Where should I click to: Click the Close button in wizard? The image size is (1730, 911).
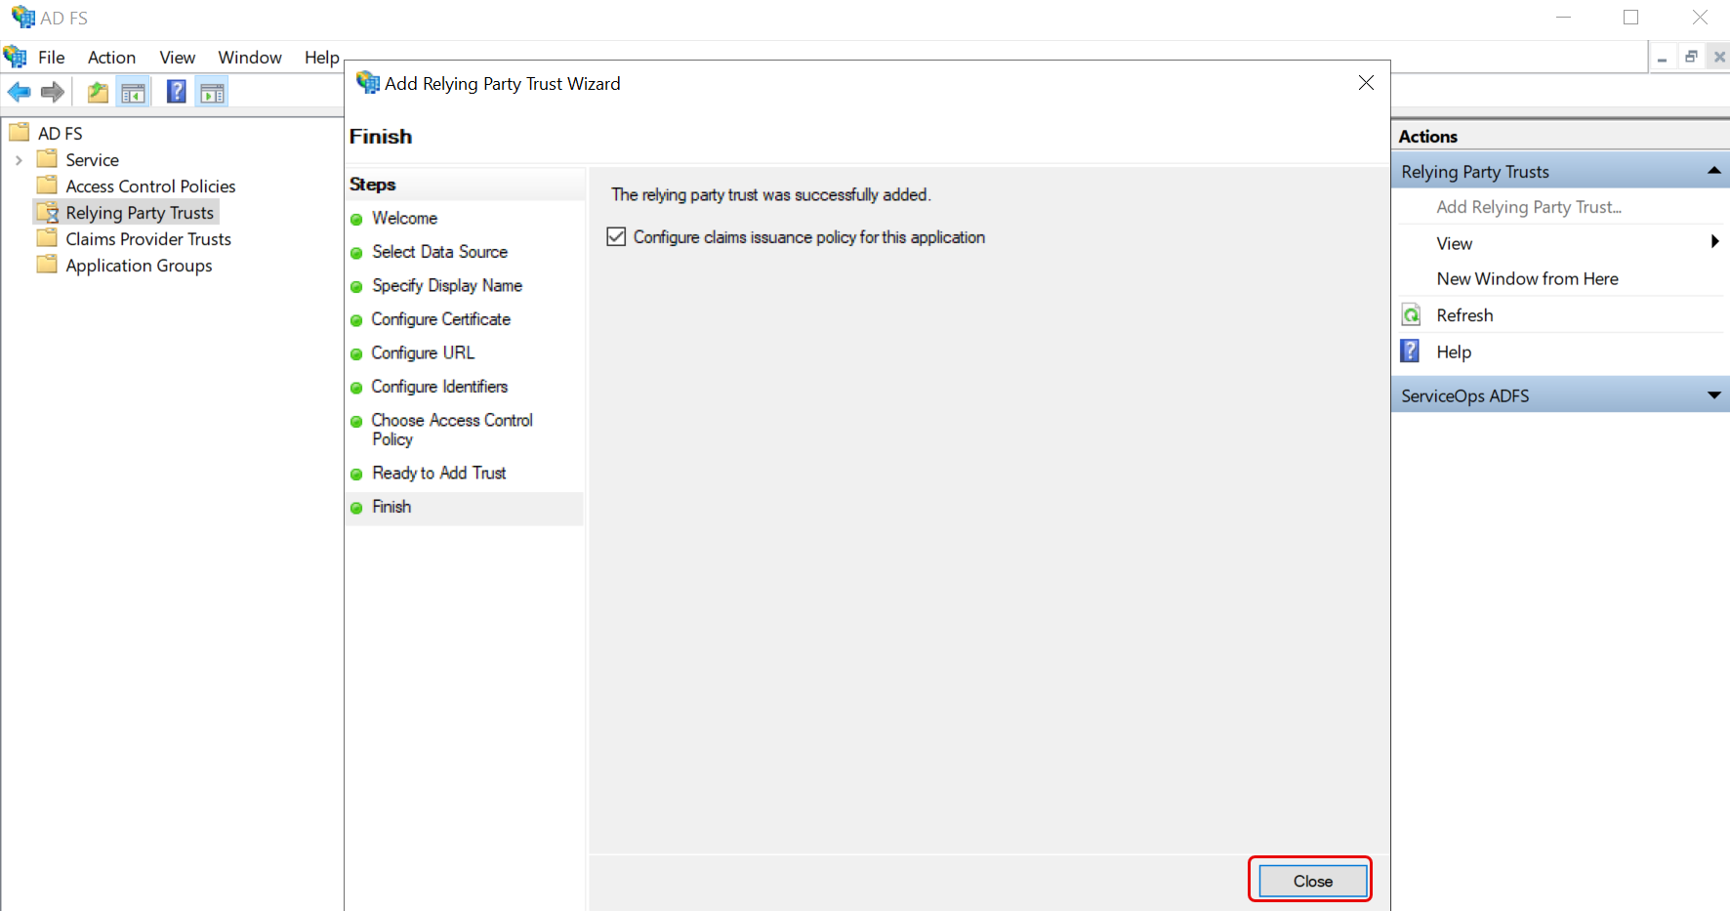[1312, 881]
